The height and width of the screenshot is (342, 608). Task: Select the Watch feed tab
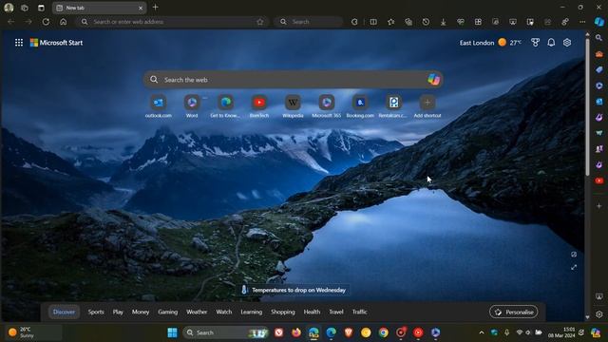224,312
